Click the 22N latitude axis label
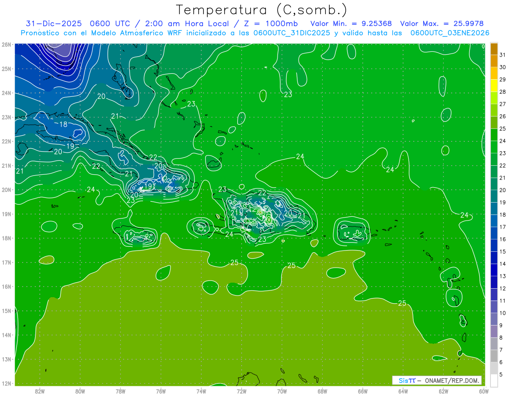Screen dimensions: 514x397 click(x=6, y=141)
